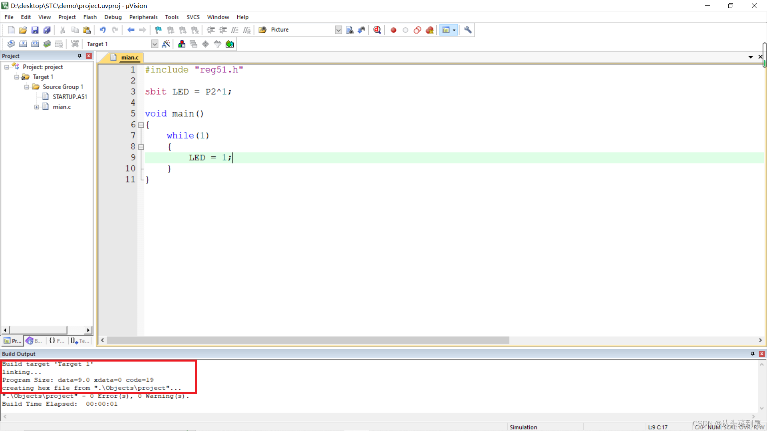The height and width of the screenshot is (431, 767).
Task: Build target files icon
Action: [x=23, y=44]
